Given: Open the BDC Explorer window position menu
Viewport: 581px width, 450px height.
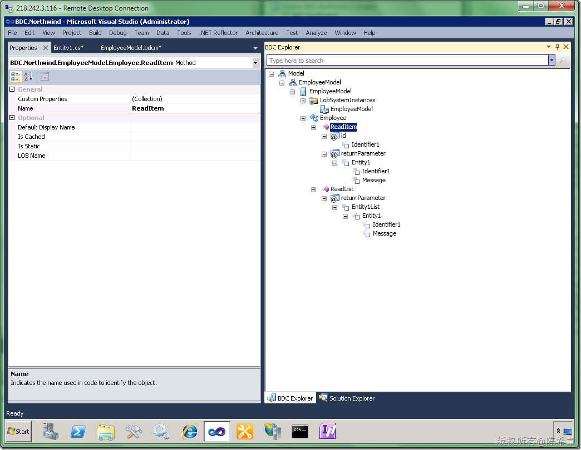Looking at the screenshot, I should click(x=549, y=47).
